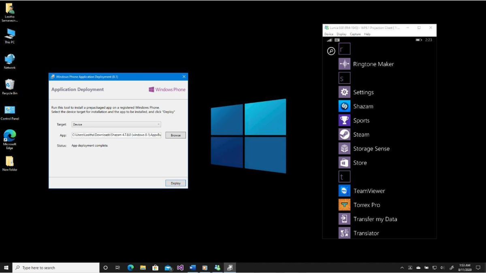Image resolution: width=486 pixels, height=273 pixels.
Task: Show hidden system tray icons
Action: 402,268
